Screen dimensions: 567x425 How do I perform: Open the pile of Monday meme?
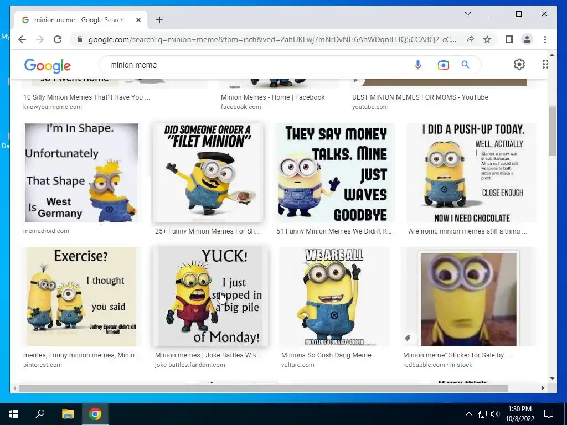click(x=210, y=297)
